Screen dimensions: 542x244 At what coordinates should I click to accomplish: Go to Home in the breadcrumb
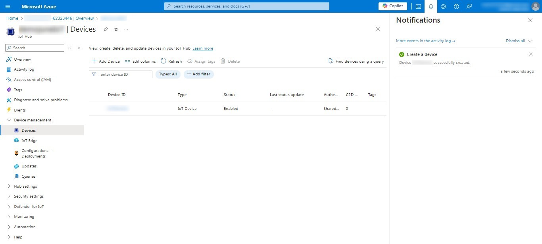12,18
